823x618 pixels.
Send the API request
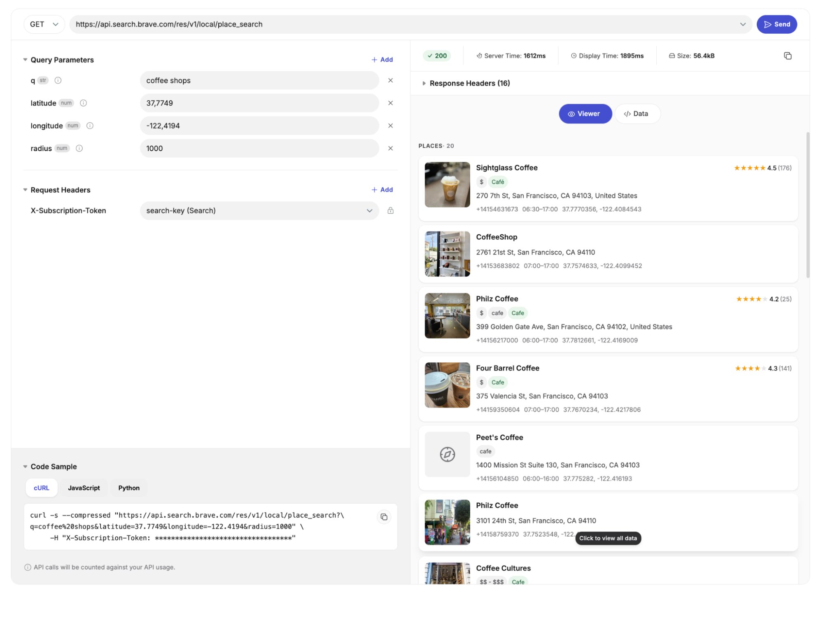pos(776,24)
